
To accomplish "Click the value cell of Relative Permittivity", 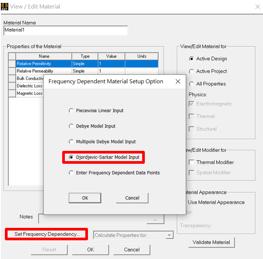I will coord(112,64).
